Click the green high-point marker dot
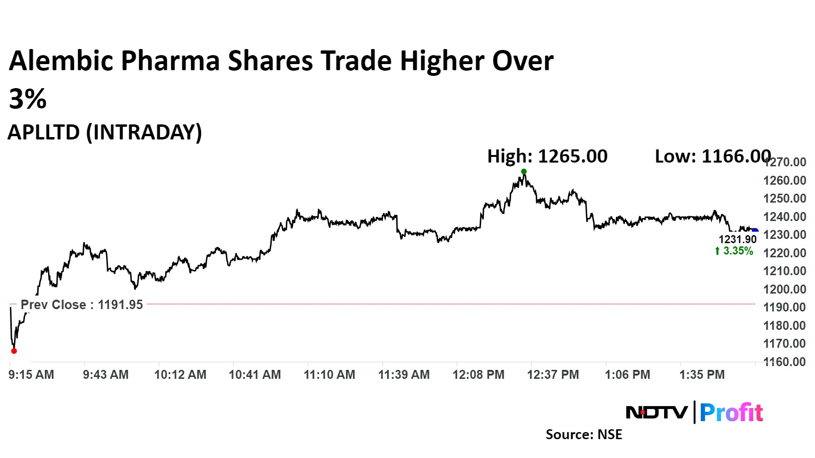Screen dimensions: 815x458 click(x=524, y=172)
